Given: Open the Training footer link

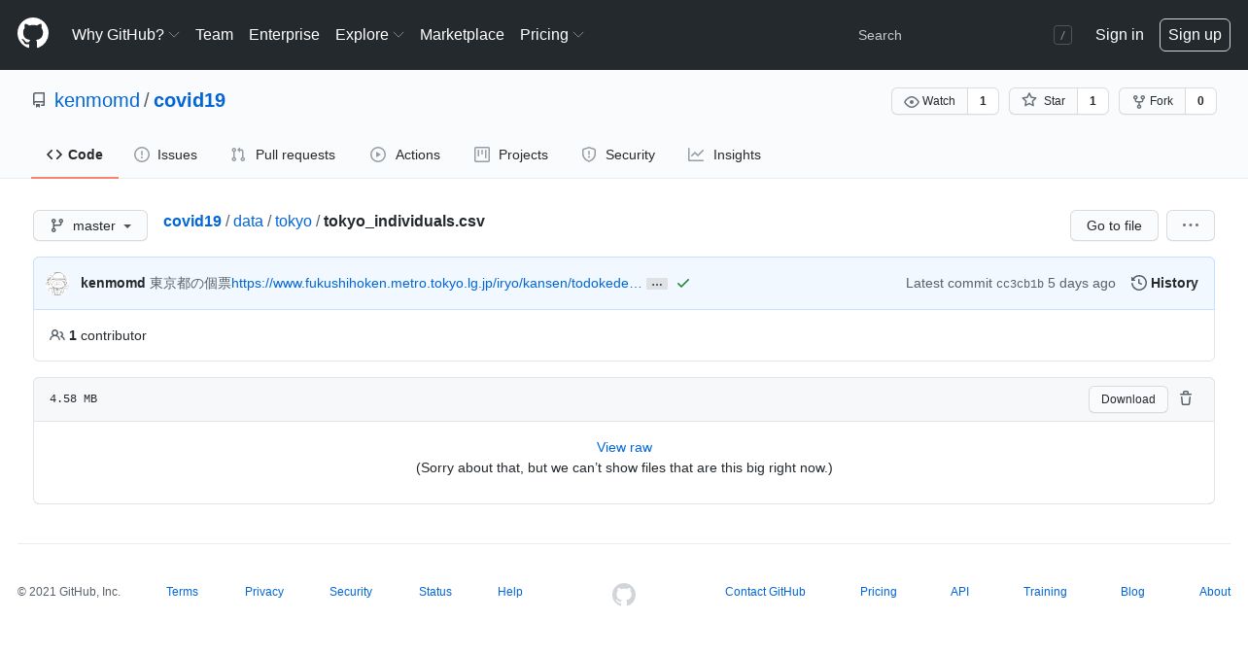Looking at the screenshot, I should pos(1045,592).
